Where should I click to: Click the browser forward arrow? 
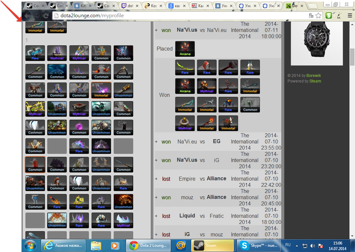[x=37, y=16]
